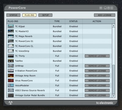Click the Full type cell for TC Thirty
Image resolution: width=122 pixels, height=110 pixels.
57,56
